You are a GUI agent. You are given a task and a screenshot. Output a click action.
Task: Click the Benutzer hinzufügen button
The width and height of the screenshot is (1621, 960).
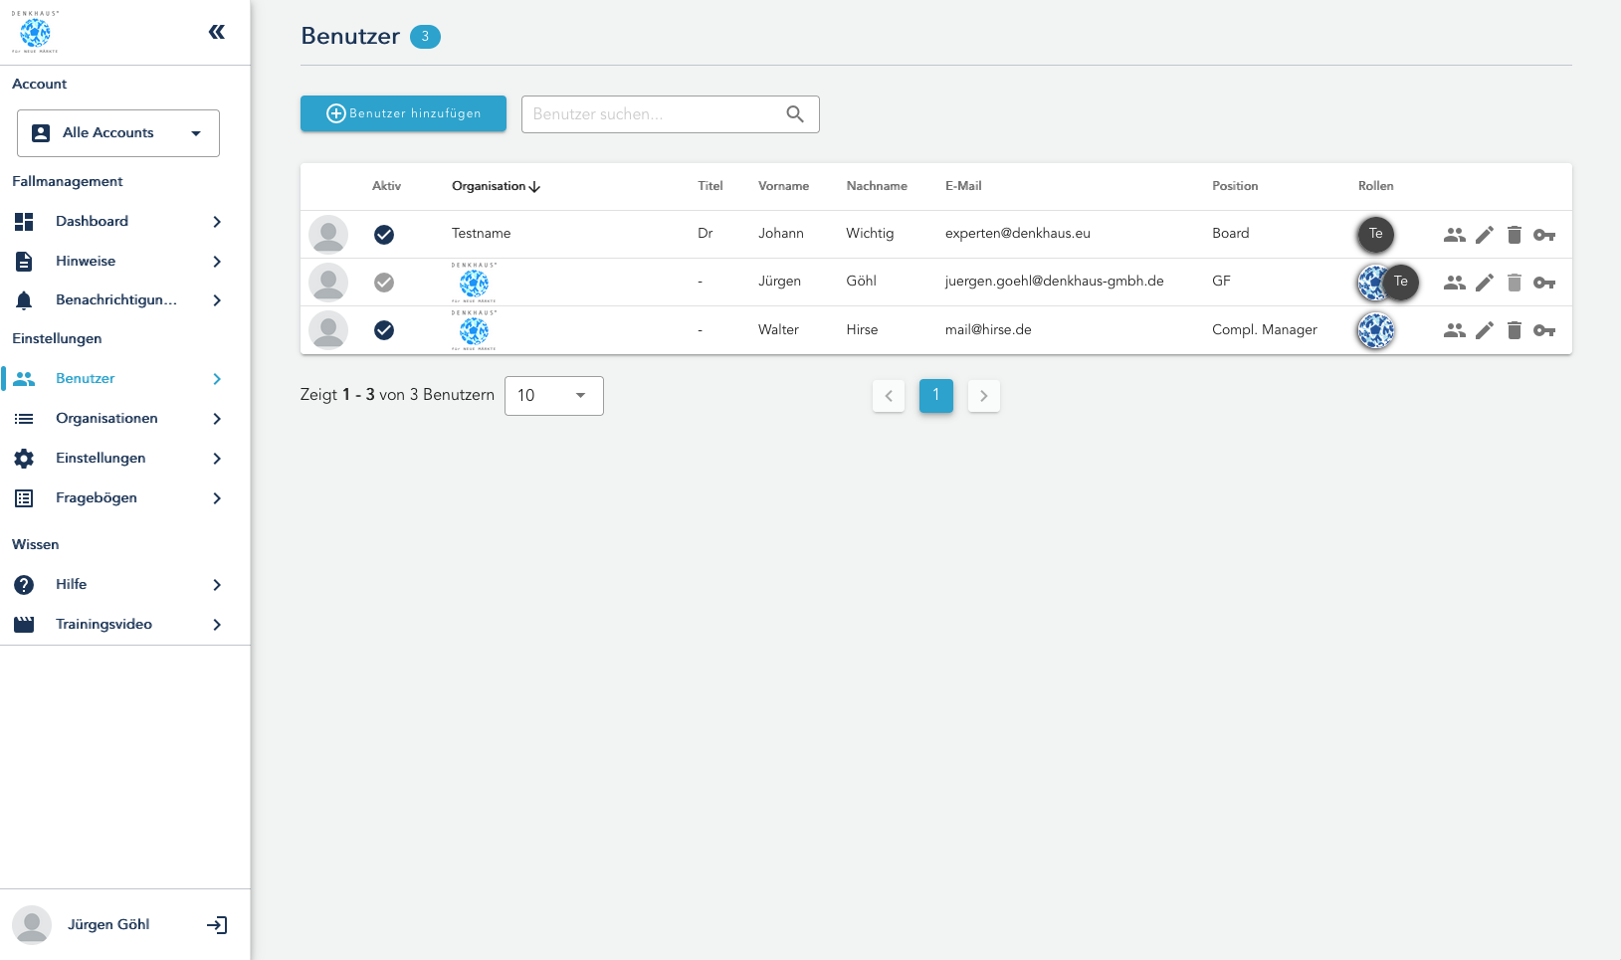(x=403, y=114)
